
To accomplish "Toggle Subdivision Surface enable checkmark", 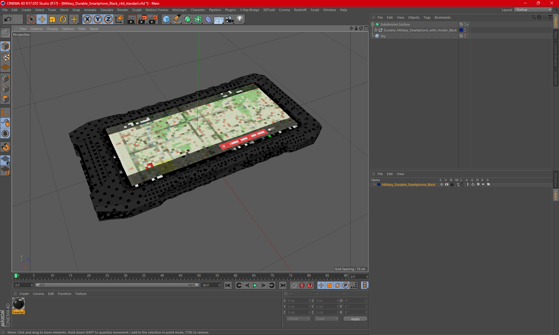I will pos(468,24).
